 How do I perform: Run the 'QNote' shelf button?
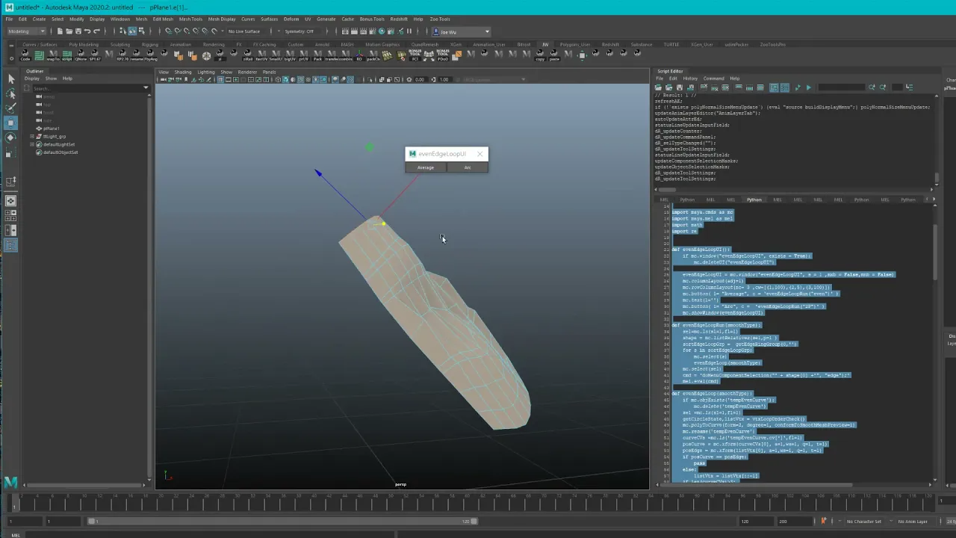coord(81,55)
